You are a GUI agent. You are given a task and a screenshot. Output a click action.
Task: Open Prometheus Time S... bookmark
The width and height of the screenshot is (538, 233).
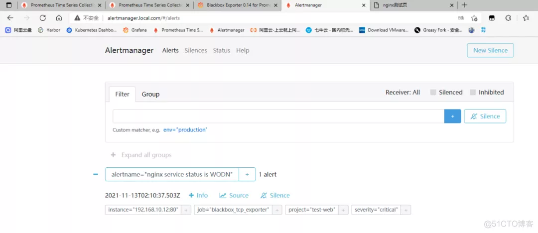[x=178, y=30]
